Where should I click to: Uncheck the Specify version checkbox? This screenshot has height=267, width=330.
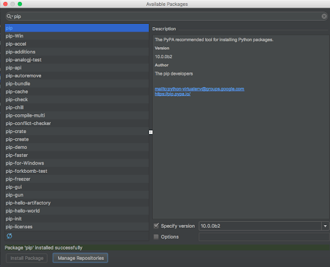tap(156, 226)
